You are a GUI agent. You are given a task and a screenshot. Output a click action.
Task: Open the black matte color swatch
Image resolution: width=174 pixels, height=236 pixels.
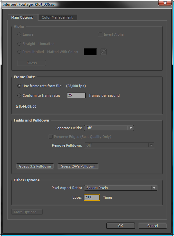coord(90,52)
